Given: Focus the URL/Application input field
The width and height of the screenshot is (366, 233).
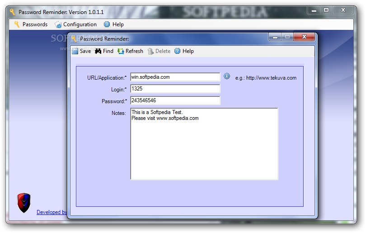Looking at the screenshot, I should 175,77.
